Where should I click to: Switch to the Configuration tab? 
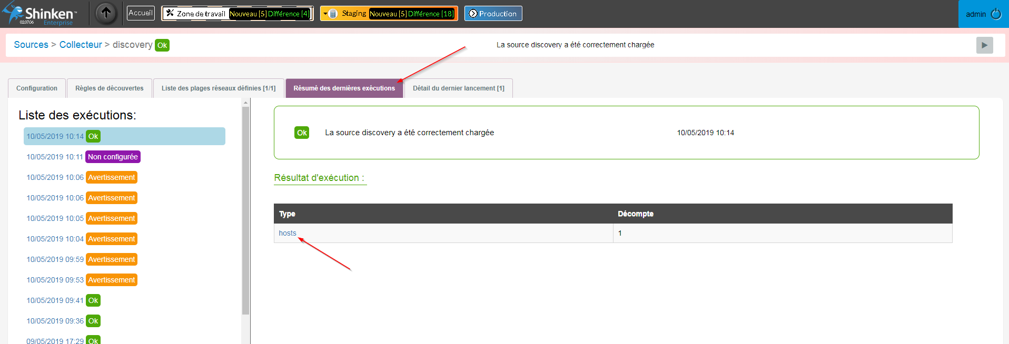click(37, 88)
